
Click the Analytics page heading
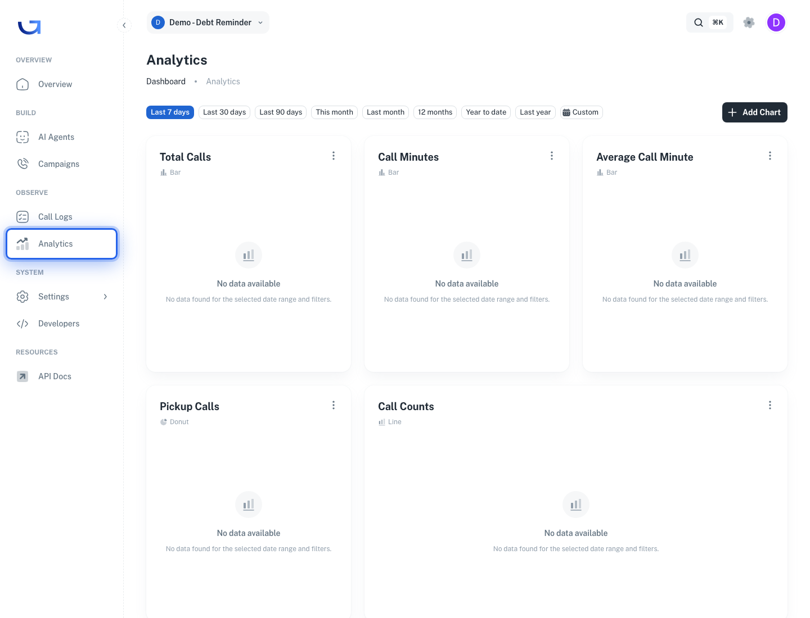(177, 60)
